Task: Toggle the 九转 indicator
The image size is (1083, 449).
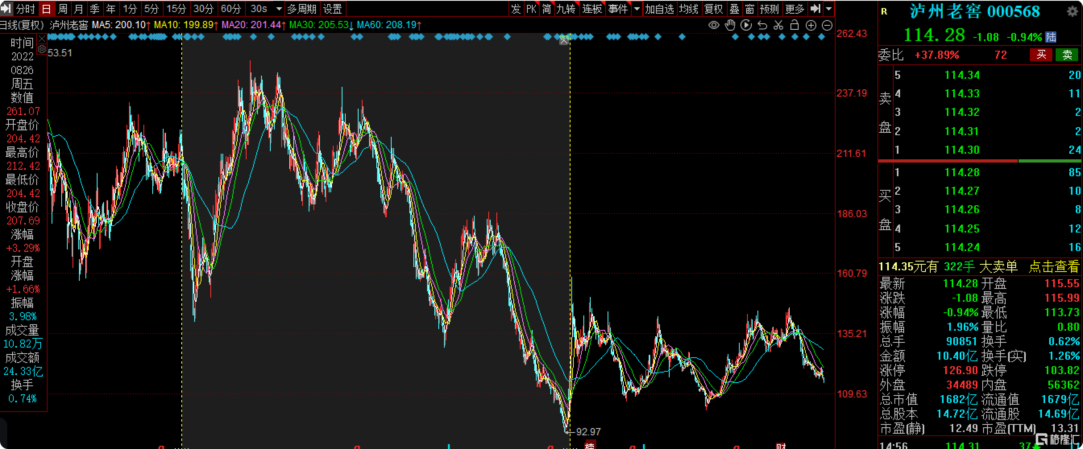Action: pos(566,9)
